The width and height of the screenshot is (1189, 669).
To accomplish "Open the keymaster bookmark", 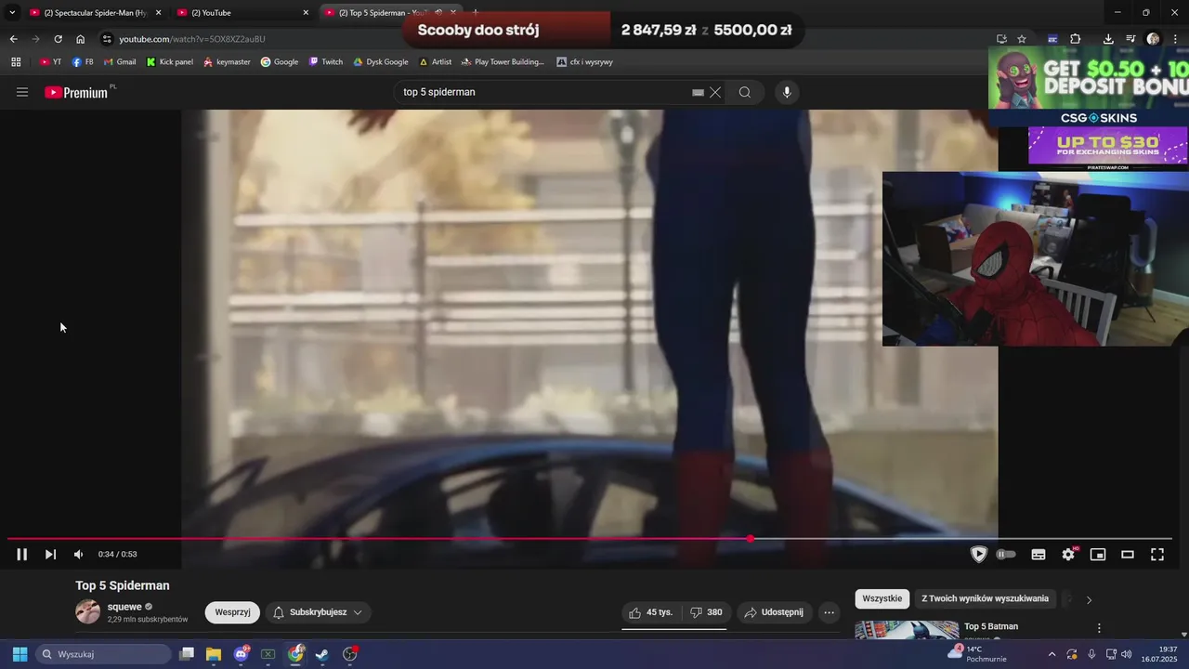I will [x=227, y=62].
